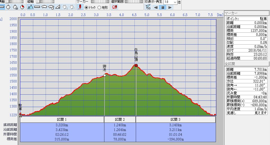Click the 1.264km cell in 区間 2
270x145 pixels.
(x=120, y=130)
